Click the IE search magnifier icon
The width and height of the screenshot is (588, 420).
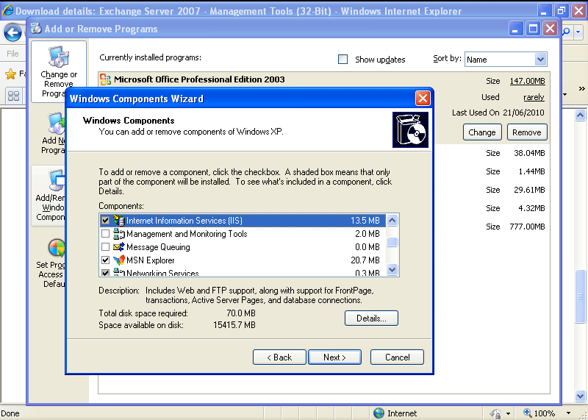tap(566, 32)
